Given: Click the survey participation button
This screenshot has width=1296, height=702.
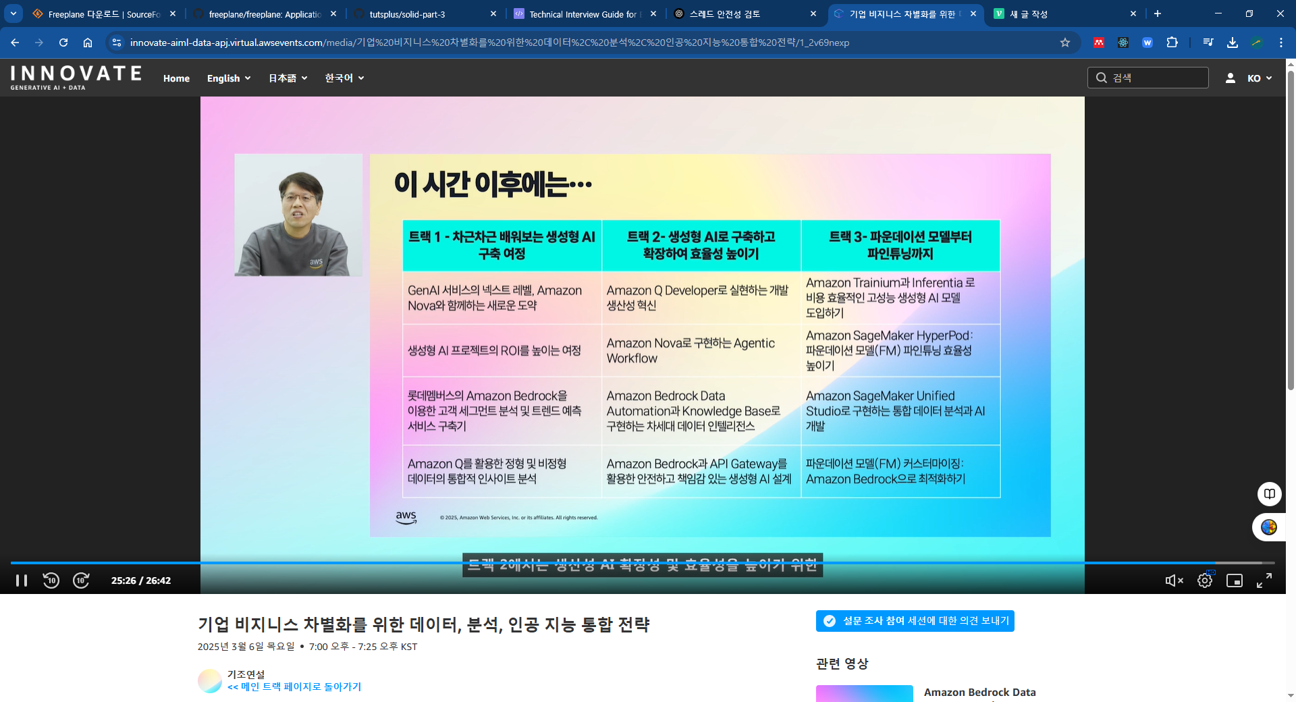Looking at the screenshot, I should 915,621.
